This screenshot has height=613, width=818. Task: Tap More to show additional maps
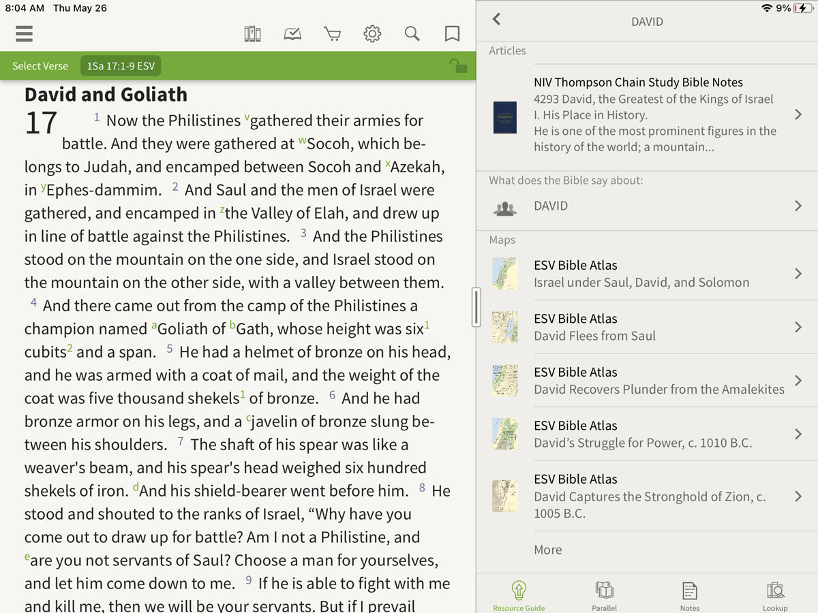[548, 550]
